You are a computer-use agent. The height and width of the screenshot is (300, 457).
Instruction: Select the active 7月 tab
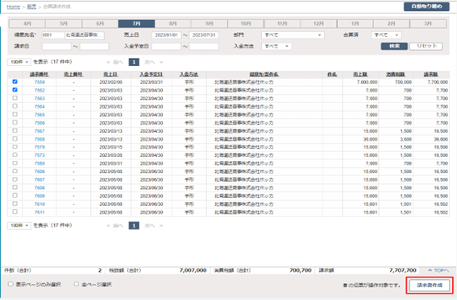(136, 23)
